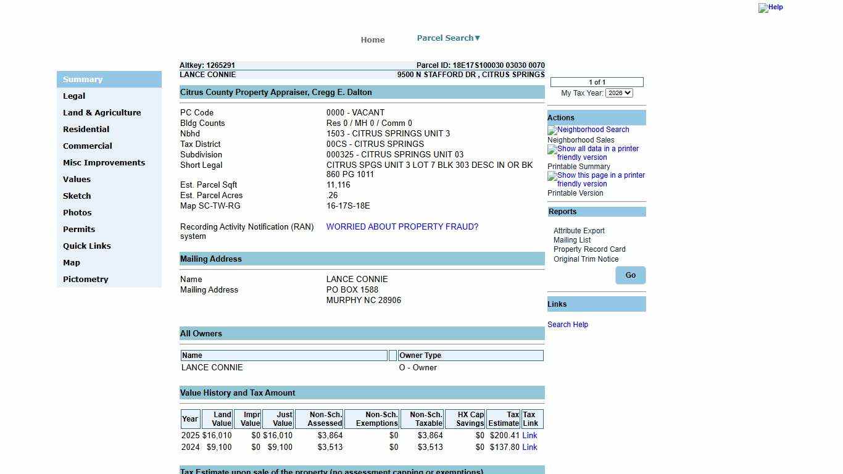Click the '1 of 1' record field
The image size is (843, 474).
(597, 82)
